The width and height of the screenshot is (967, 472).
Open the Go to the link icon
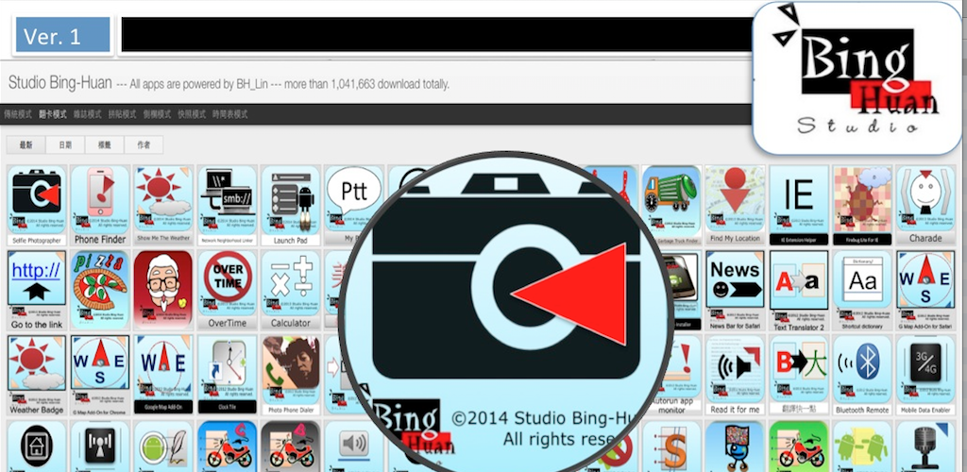(x=37, y=290)
